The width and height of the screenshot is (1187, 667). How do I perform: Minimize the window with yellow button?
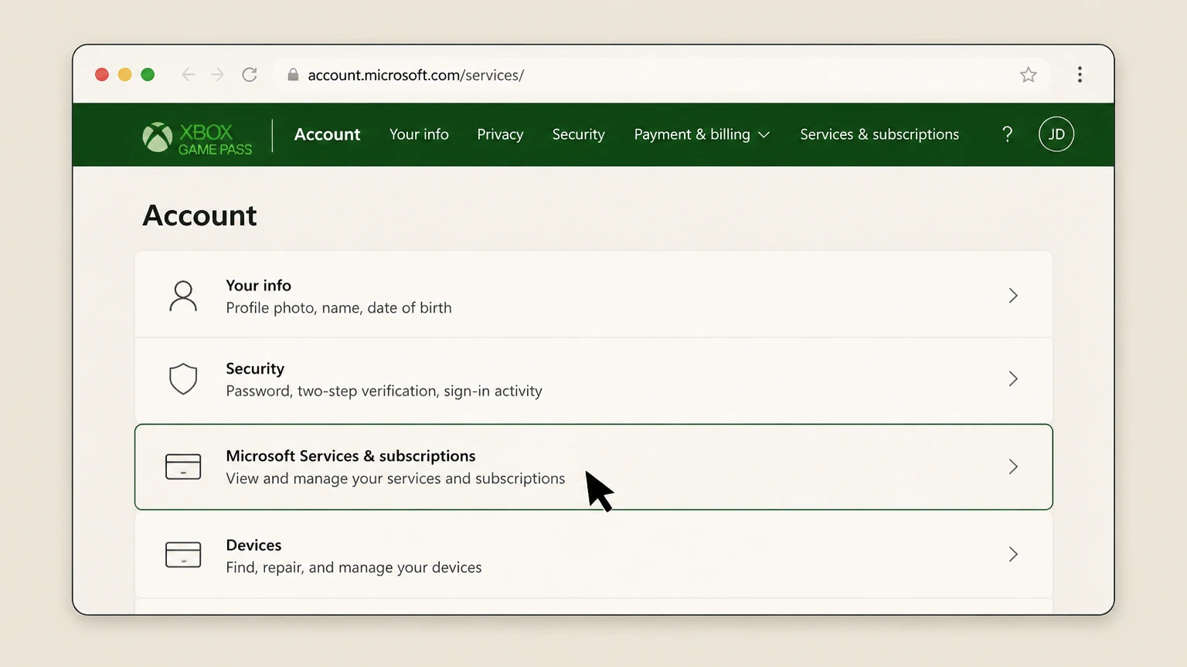coord(124,75)
